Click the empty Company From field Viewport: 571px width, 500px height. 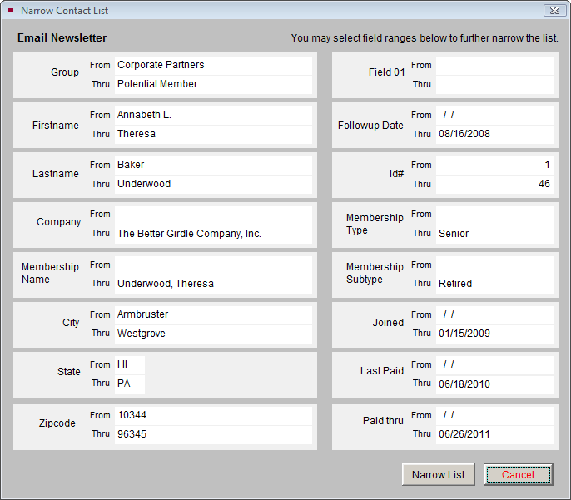point(212,215)
